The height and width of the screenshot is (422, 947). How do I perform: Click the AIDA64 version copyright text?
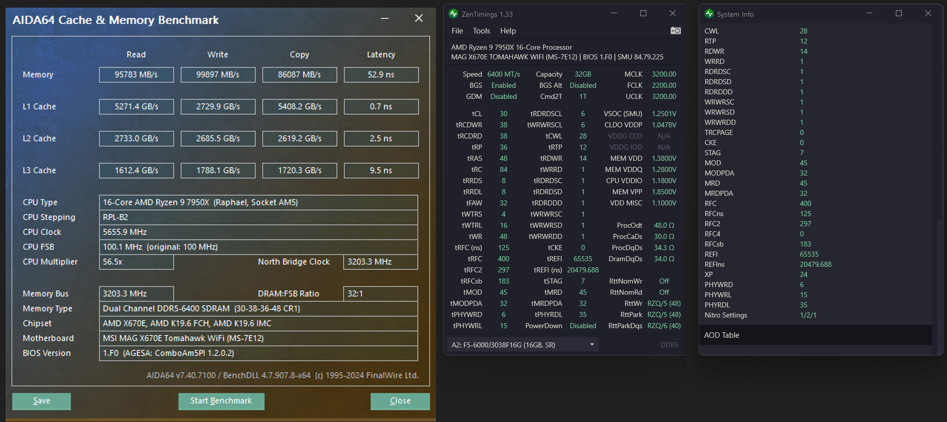point(282,375)
